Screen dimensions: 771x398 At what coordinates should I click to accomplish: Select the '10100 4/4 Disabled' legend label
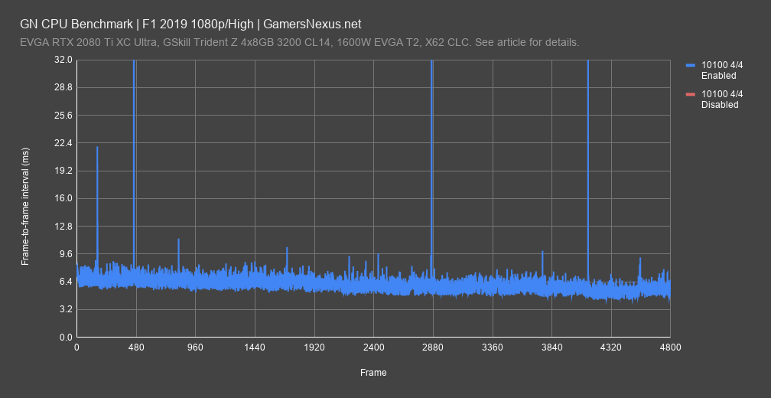(x=722, y=99)
